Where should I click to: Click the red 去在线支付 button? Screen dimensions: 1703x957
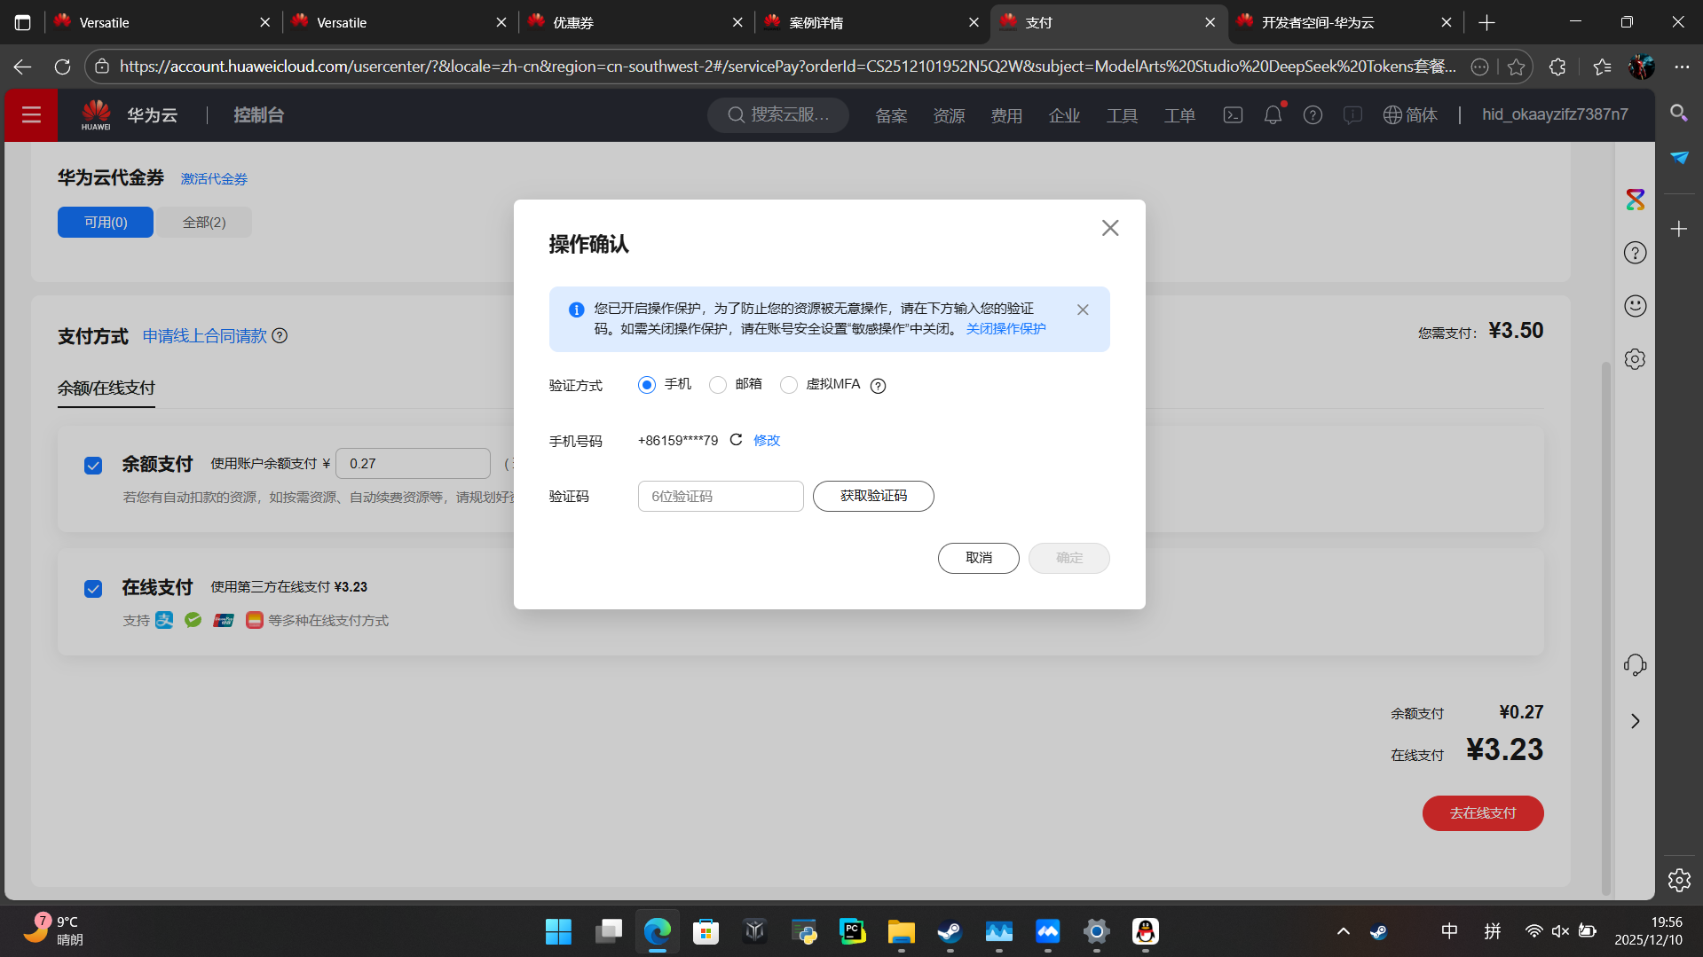[x=1483, y=813]
